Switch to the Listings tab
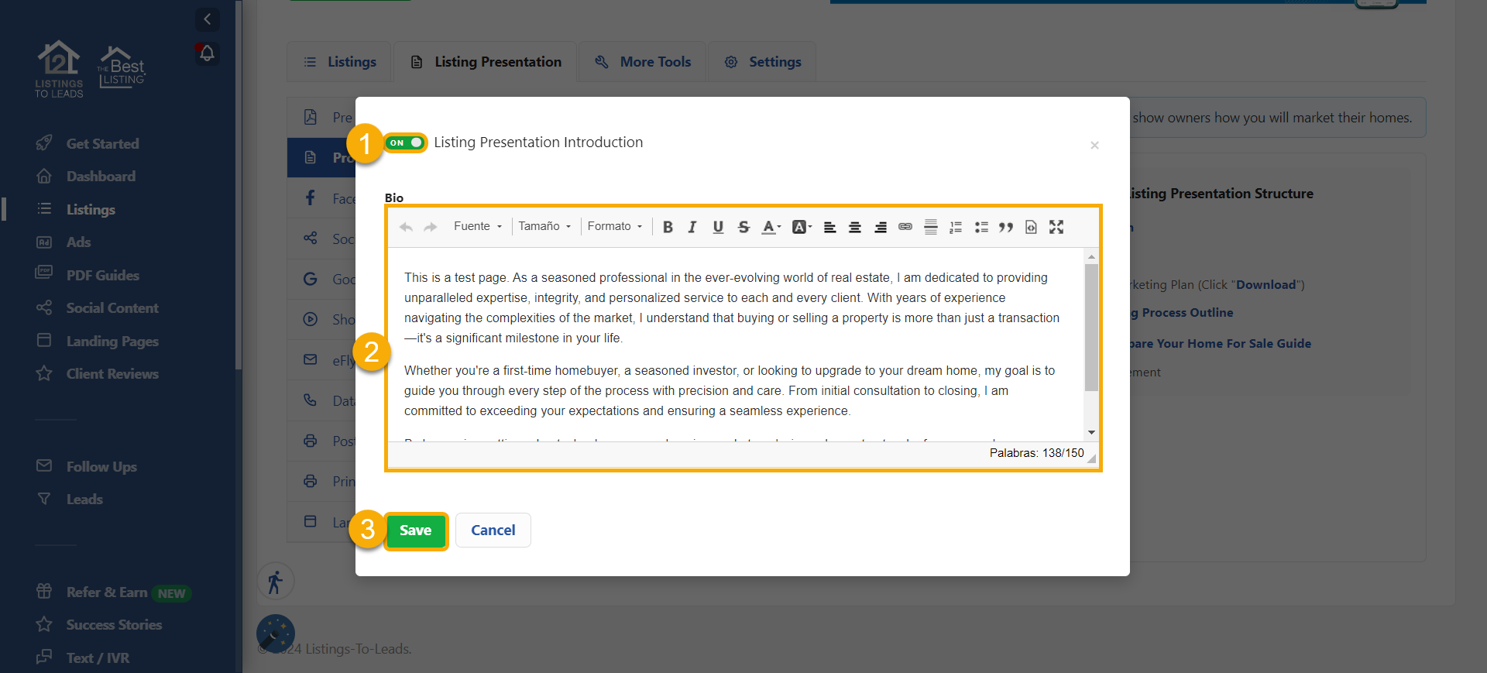Image resolution: width=1487 pixels, height=673 pixels. coord(340,62)
